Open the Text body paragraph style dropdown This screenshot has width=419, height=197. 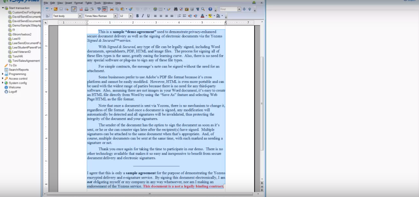click(80, 16)
